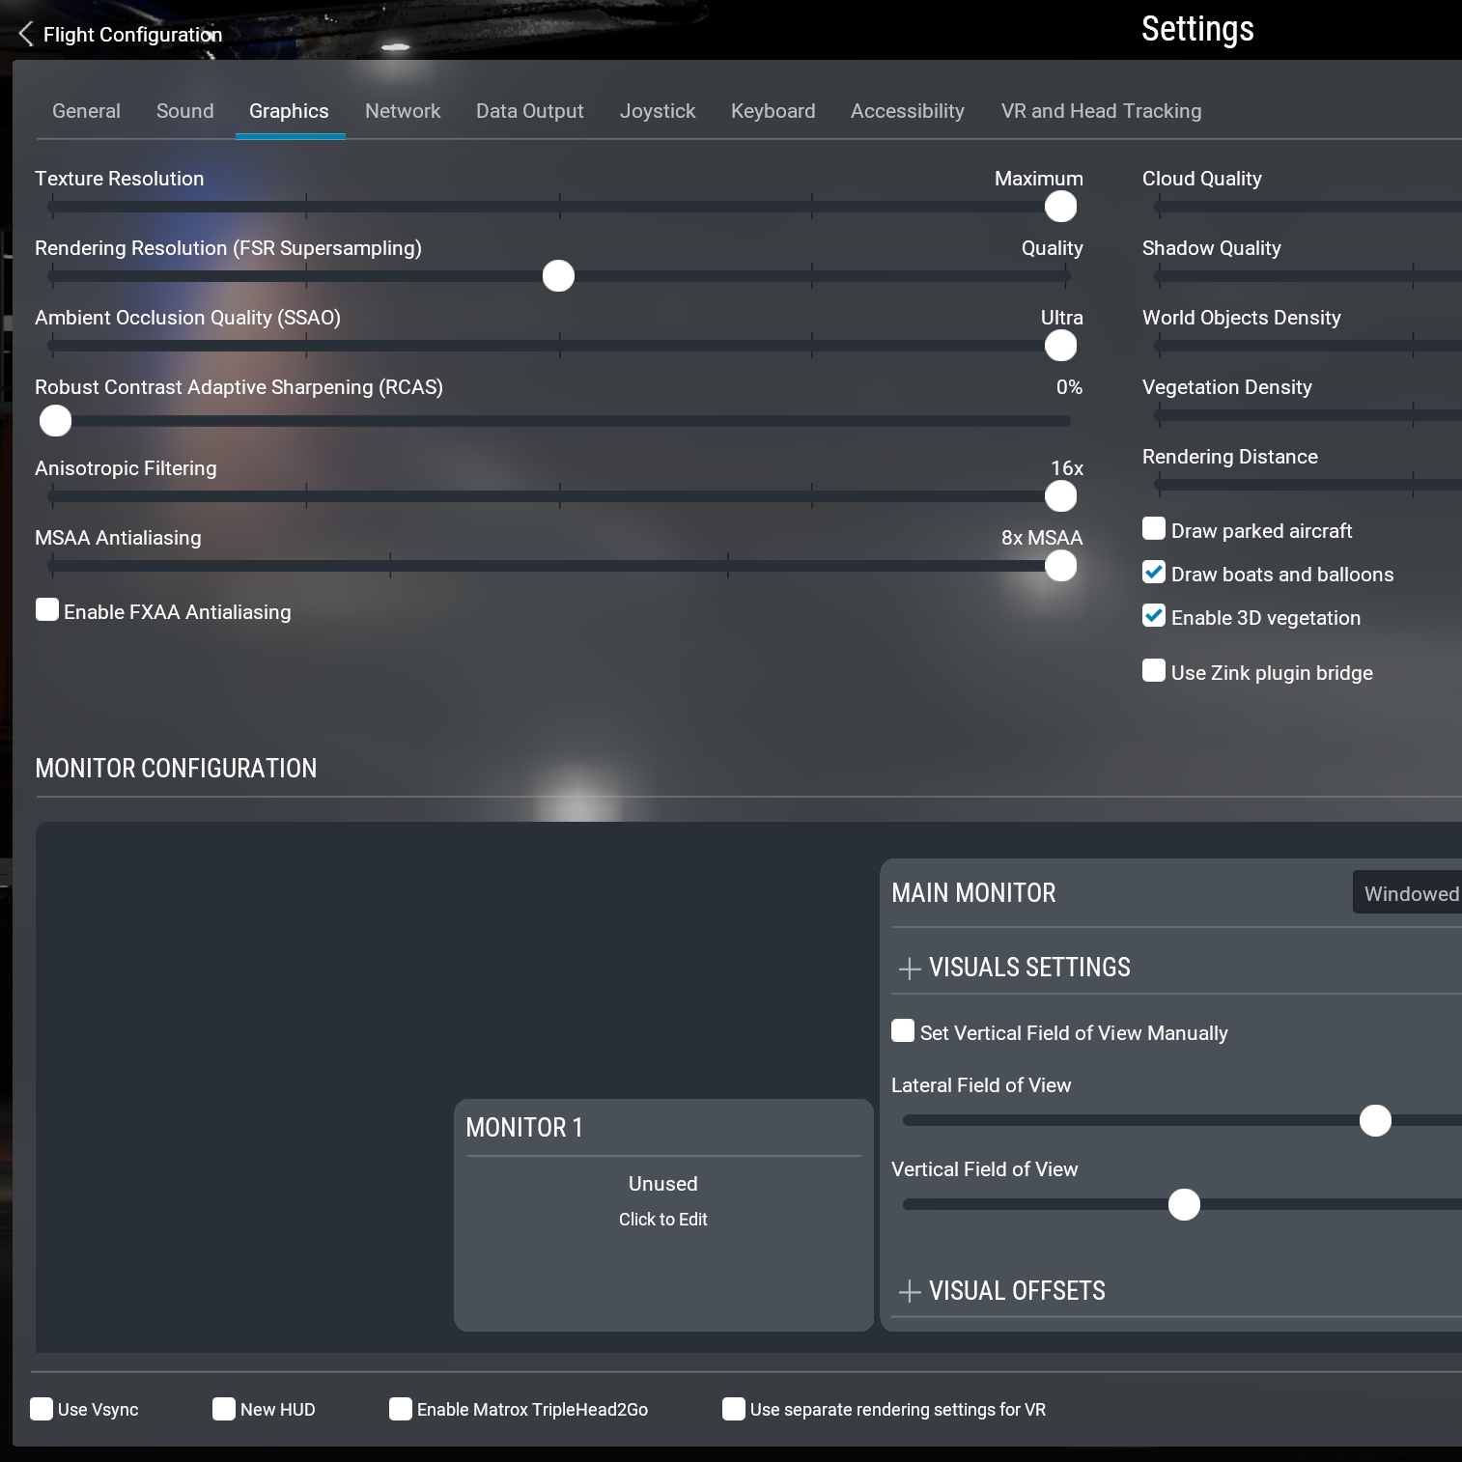The width and height of the screenshot is (1462, 1462).
Task: Open the Joystick settings tab
Action: click(658, 111)
